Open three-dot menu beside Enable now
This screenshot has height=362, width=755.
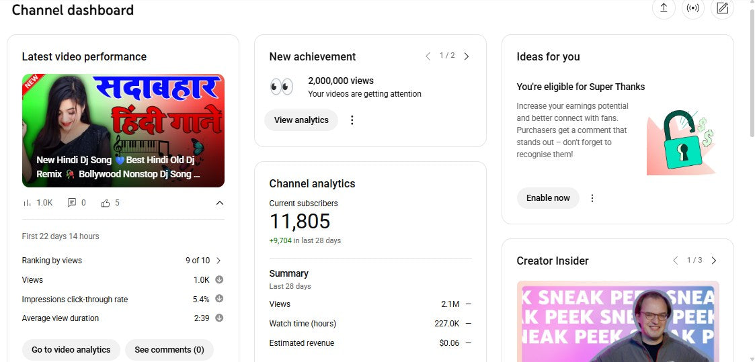coord(592,198)
